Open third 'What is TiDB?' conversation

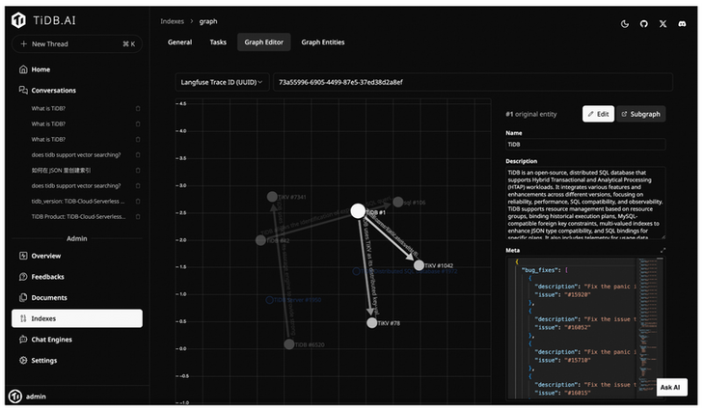point(48,139)
